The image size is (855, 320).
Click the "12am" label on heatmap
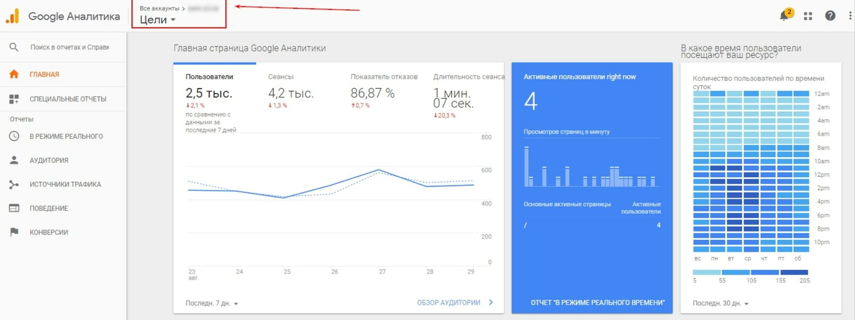pyautogui.click(x=821, y=93)
